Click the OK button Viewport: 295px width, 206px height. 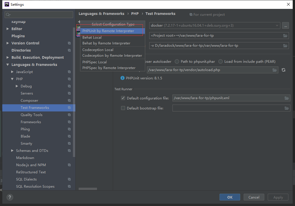point(230,197)
